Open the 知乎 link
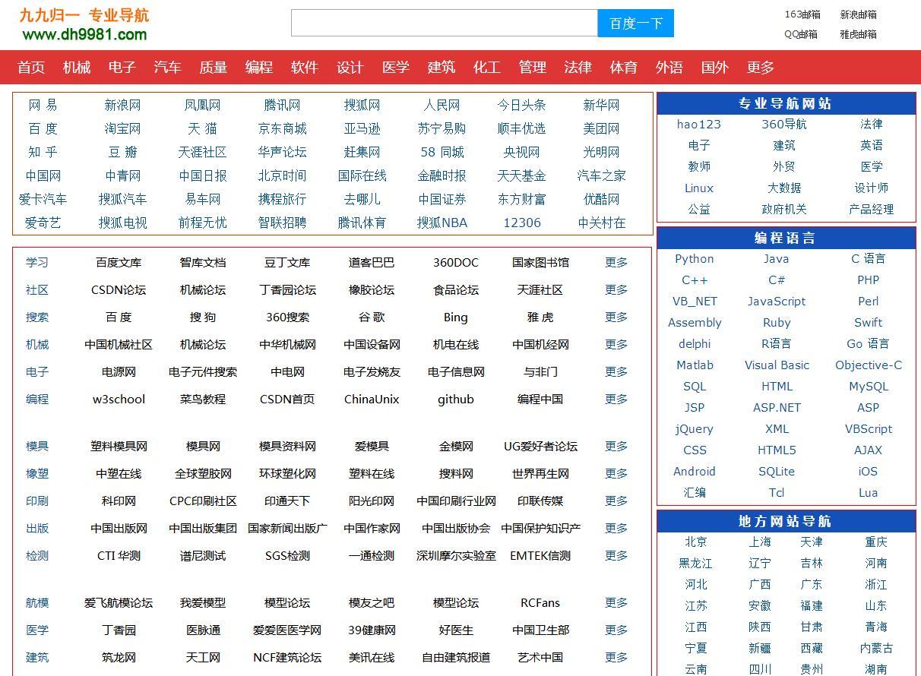Image resolution: width=921 pixels, height=676 pixels. pos(43,152)
